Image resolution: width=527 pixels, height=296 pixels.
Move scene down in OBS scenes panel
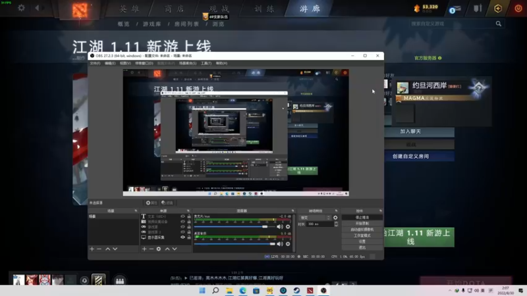[115, 249]
